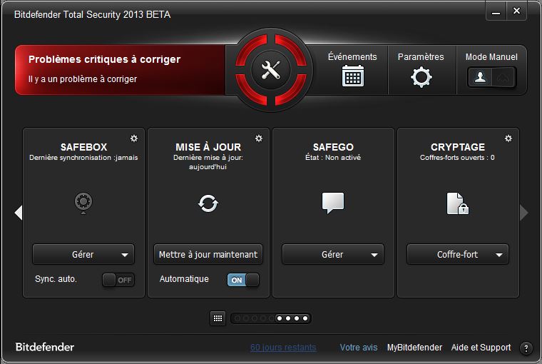Viewport: 542px width, 364px height.
Task: Click the Safebox sync circular icon
Action: tap(83, 203)
